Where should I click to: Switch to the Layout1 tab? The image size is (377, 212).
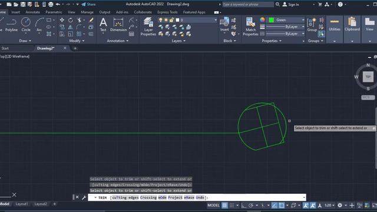point(22,204)
